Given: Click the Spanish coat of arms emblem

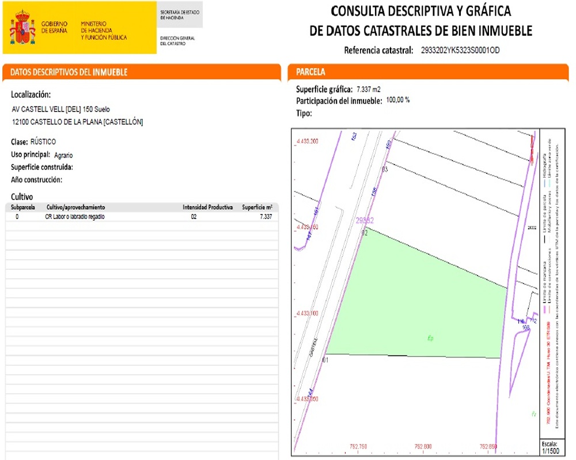Looking at the screenshot, I should 23,28.
